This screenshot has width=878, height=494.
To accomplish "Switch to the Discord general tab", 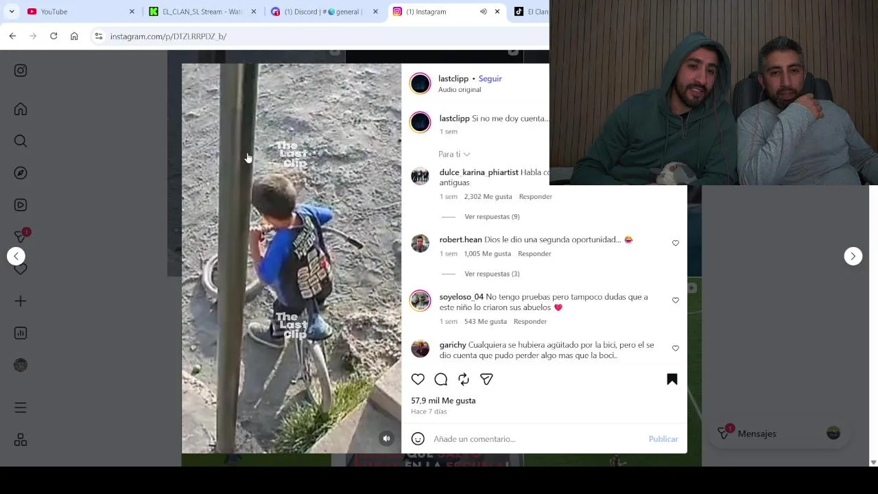I will coord(325,12).
